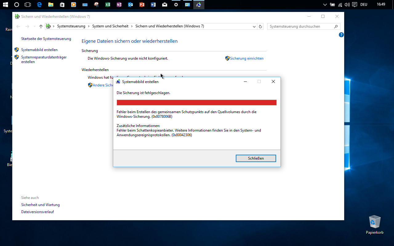The height and width of the screenshot is (246, 394).
Task: Expand the address bar history dropdown
Action: pyautogui.click(x=254, y=26)
